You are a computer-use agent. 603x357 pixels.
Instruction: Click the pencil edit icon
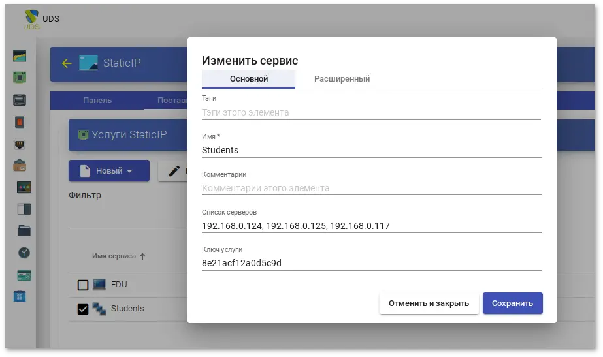174,171
